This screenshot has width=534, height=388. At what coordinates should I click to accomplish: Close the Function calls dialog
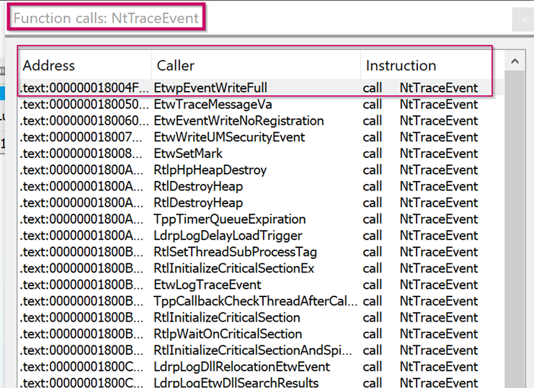(x=524, y=19)
